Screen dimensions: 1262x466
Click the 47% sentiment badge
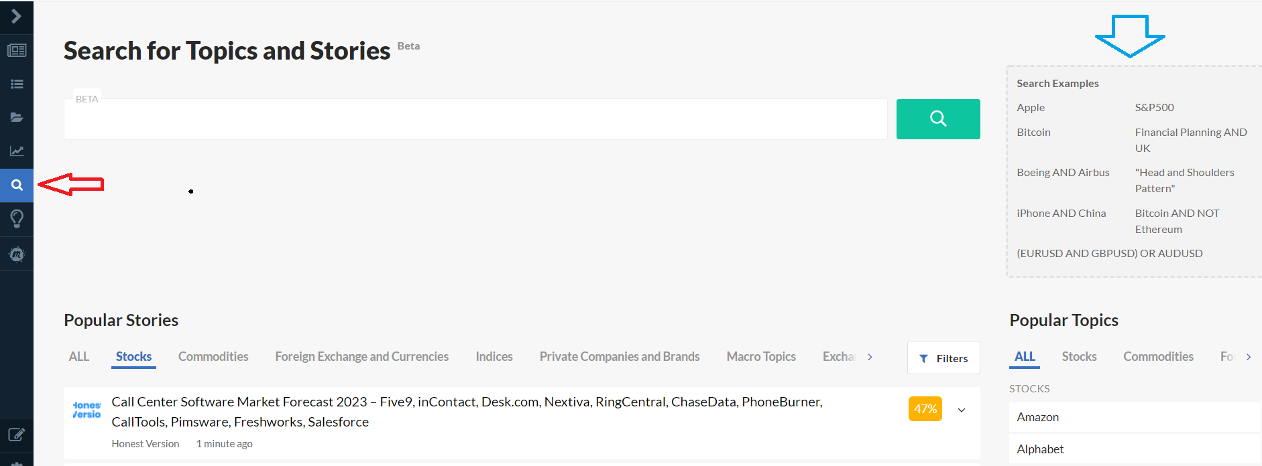(x=925, y=409)
